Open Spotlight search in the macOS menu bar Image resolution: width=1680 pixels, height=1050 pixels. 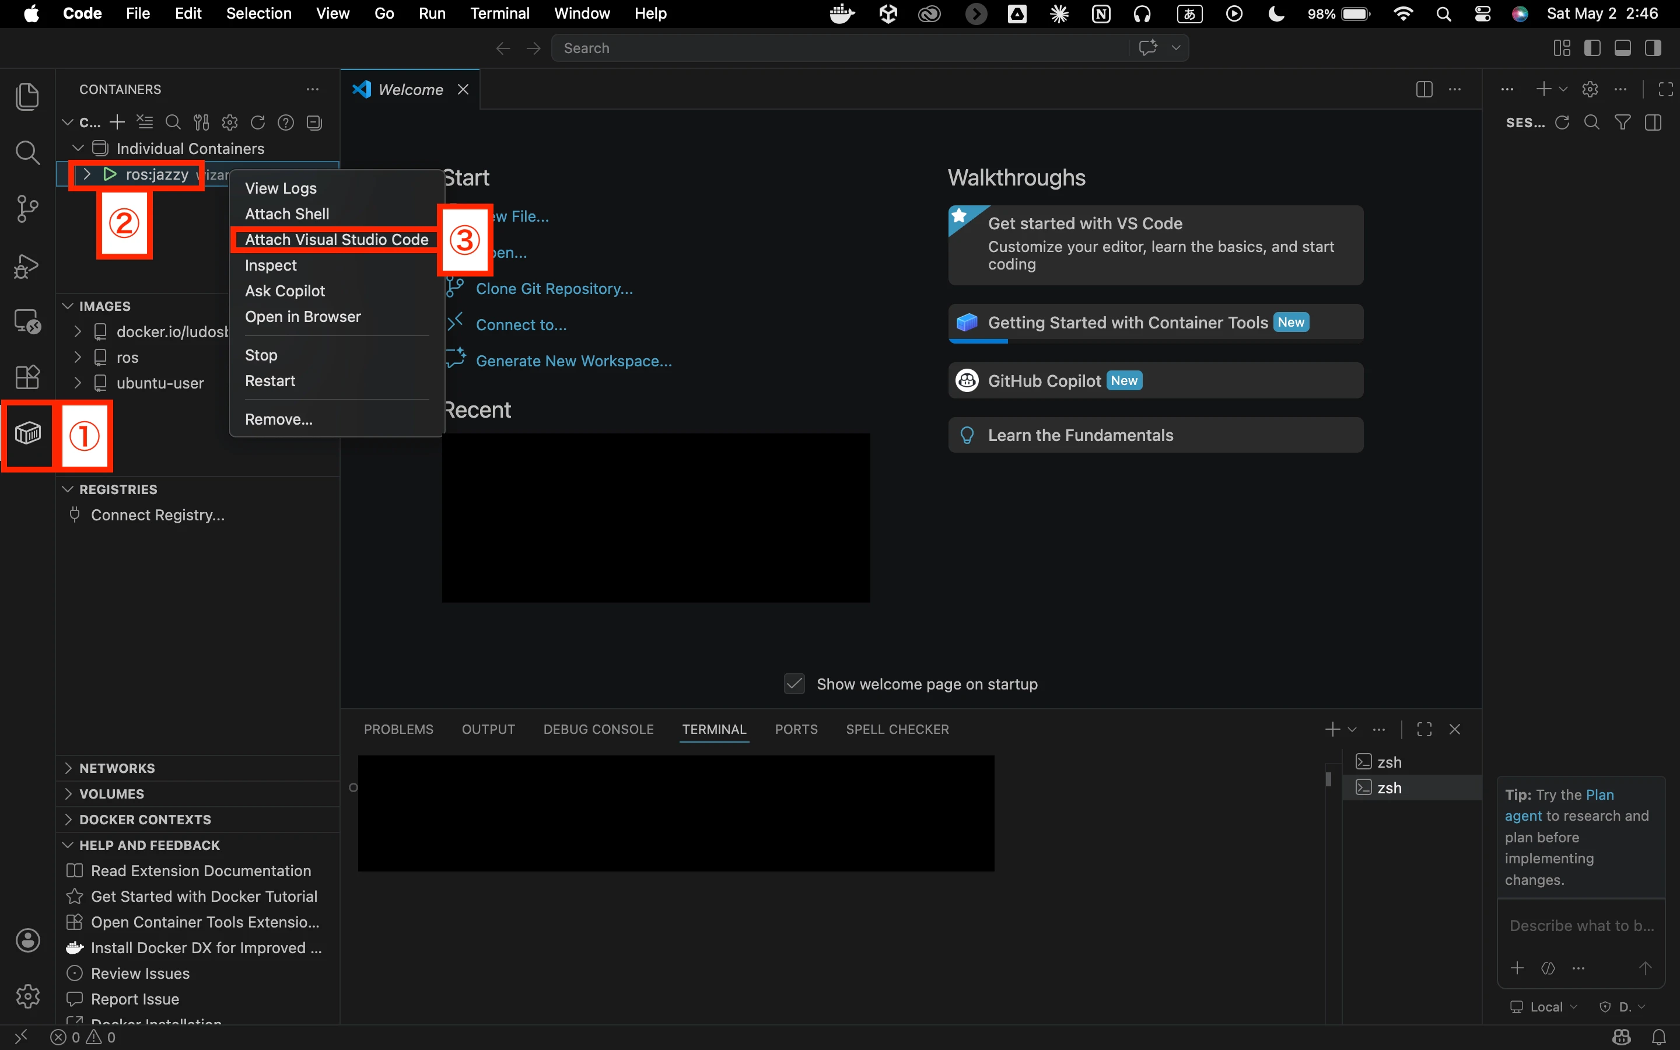1443,14
